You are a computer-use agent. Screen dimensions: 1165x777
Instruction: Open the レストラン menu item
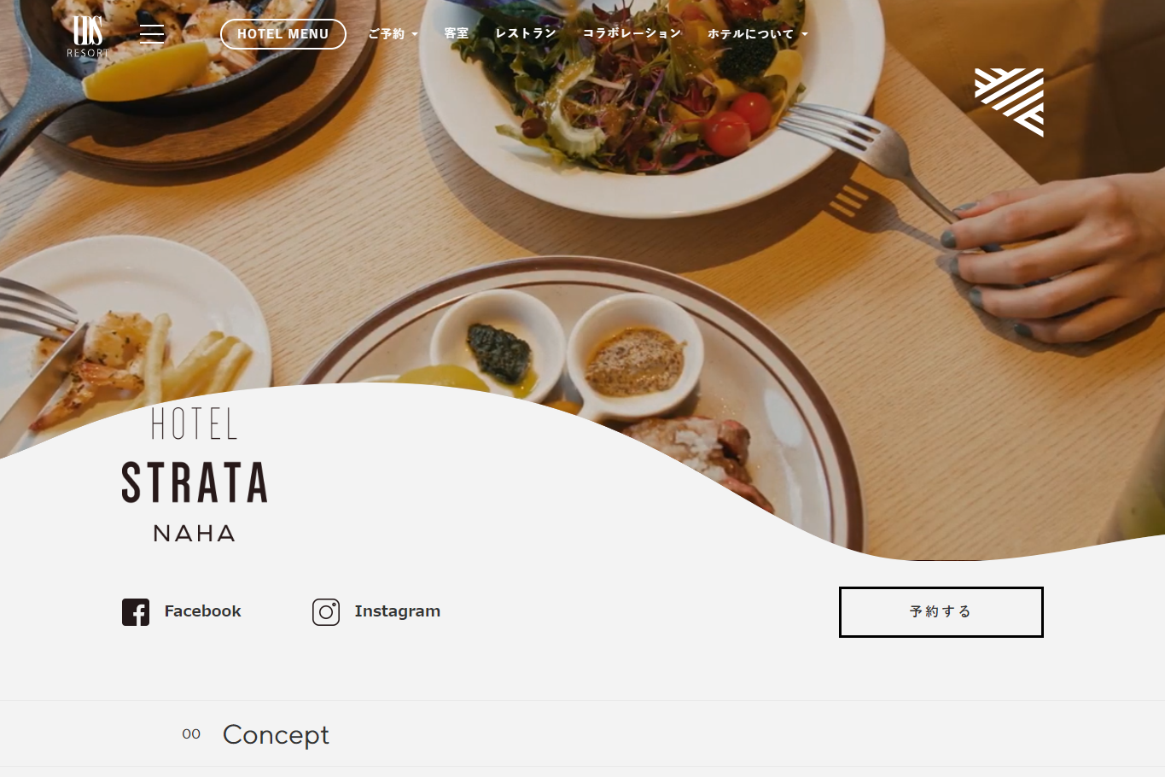(x=526, y=34)
